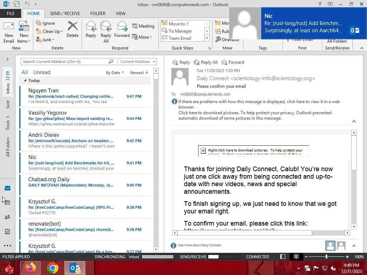Open email from Nguyen Tran

(85, 96)
